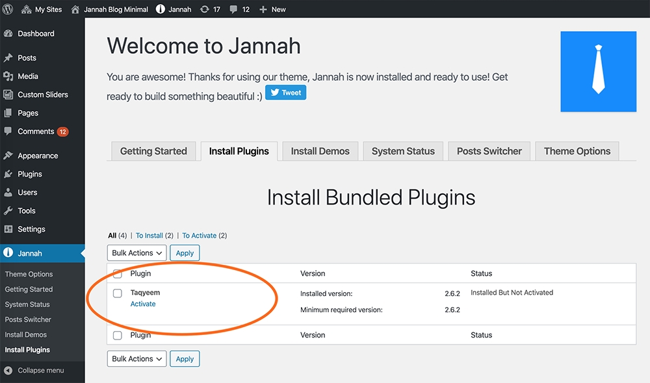
Task: Click the Users person icon
Action: 8,193
